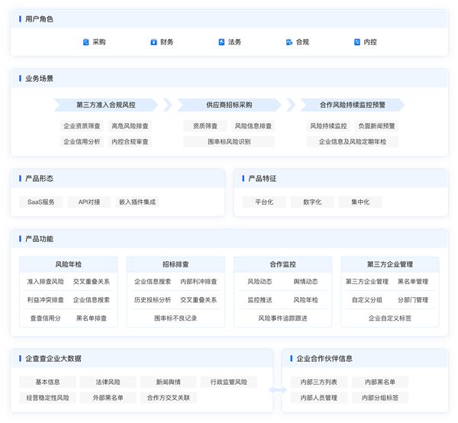Image resolution: width=458 pixels, height=423 pixels.
Task: Click the 合规 role icon
Action: click(289, 42)
